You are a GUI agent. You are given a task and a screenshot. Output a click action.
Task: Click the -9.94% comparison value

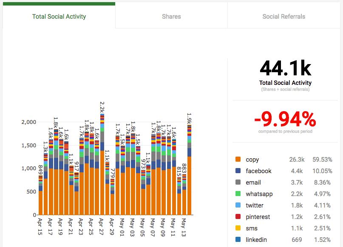285,119
